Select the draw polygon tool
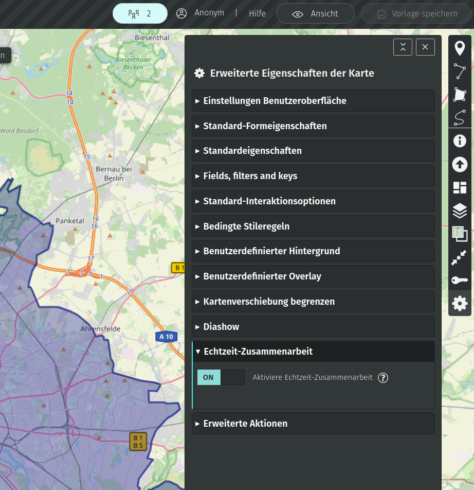This screenshot has width=474, height=490. (460, 95)
